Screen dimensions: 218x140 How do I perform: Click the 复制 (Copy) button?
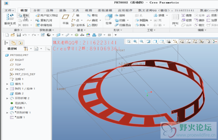(x=23, y=15)
